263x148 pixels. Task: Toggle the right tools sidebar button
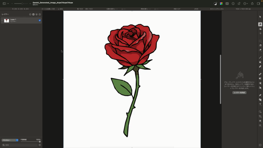pyautogui.click(x=259, y=4)
